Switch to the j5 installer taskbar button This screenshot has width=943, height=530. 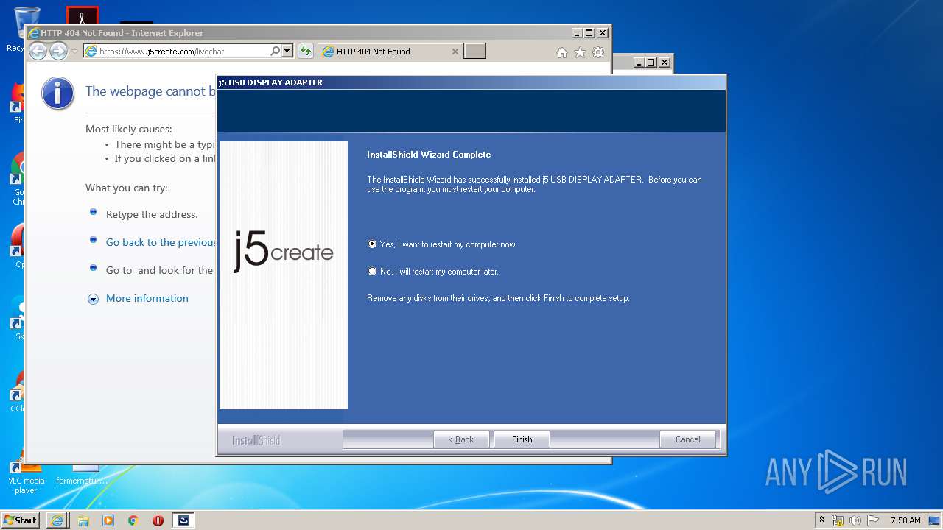183,520
